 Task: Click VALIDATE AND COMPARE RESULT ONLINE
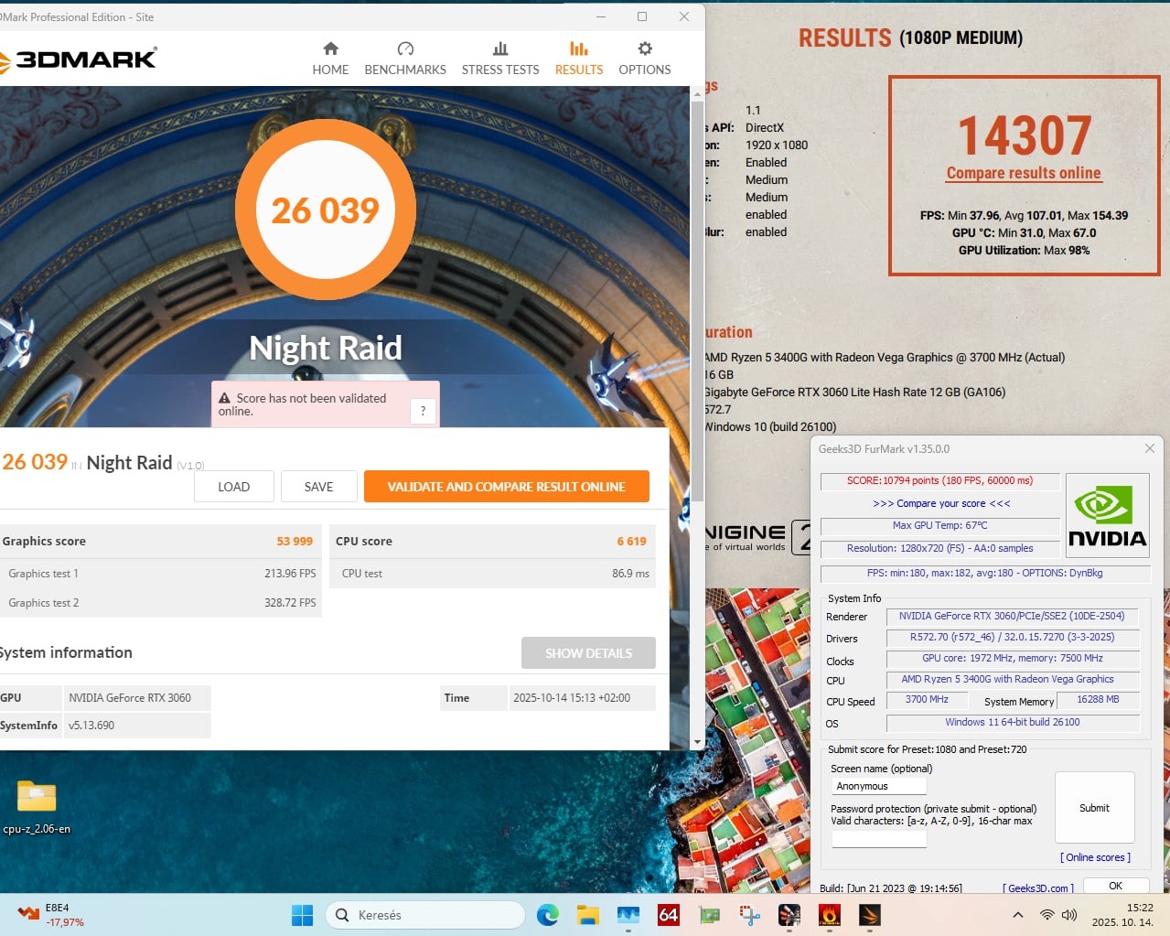tap(506, 487)
